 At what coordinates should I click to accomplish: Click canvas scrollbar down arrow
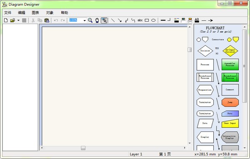(190, 143)
